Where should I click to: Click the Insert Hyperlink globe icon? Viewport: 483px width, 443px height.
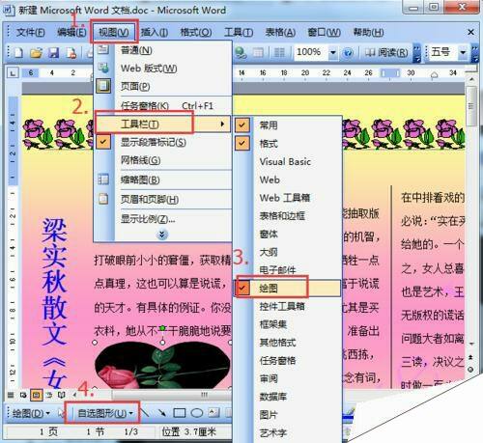tap(241, 52)
